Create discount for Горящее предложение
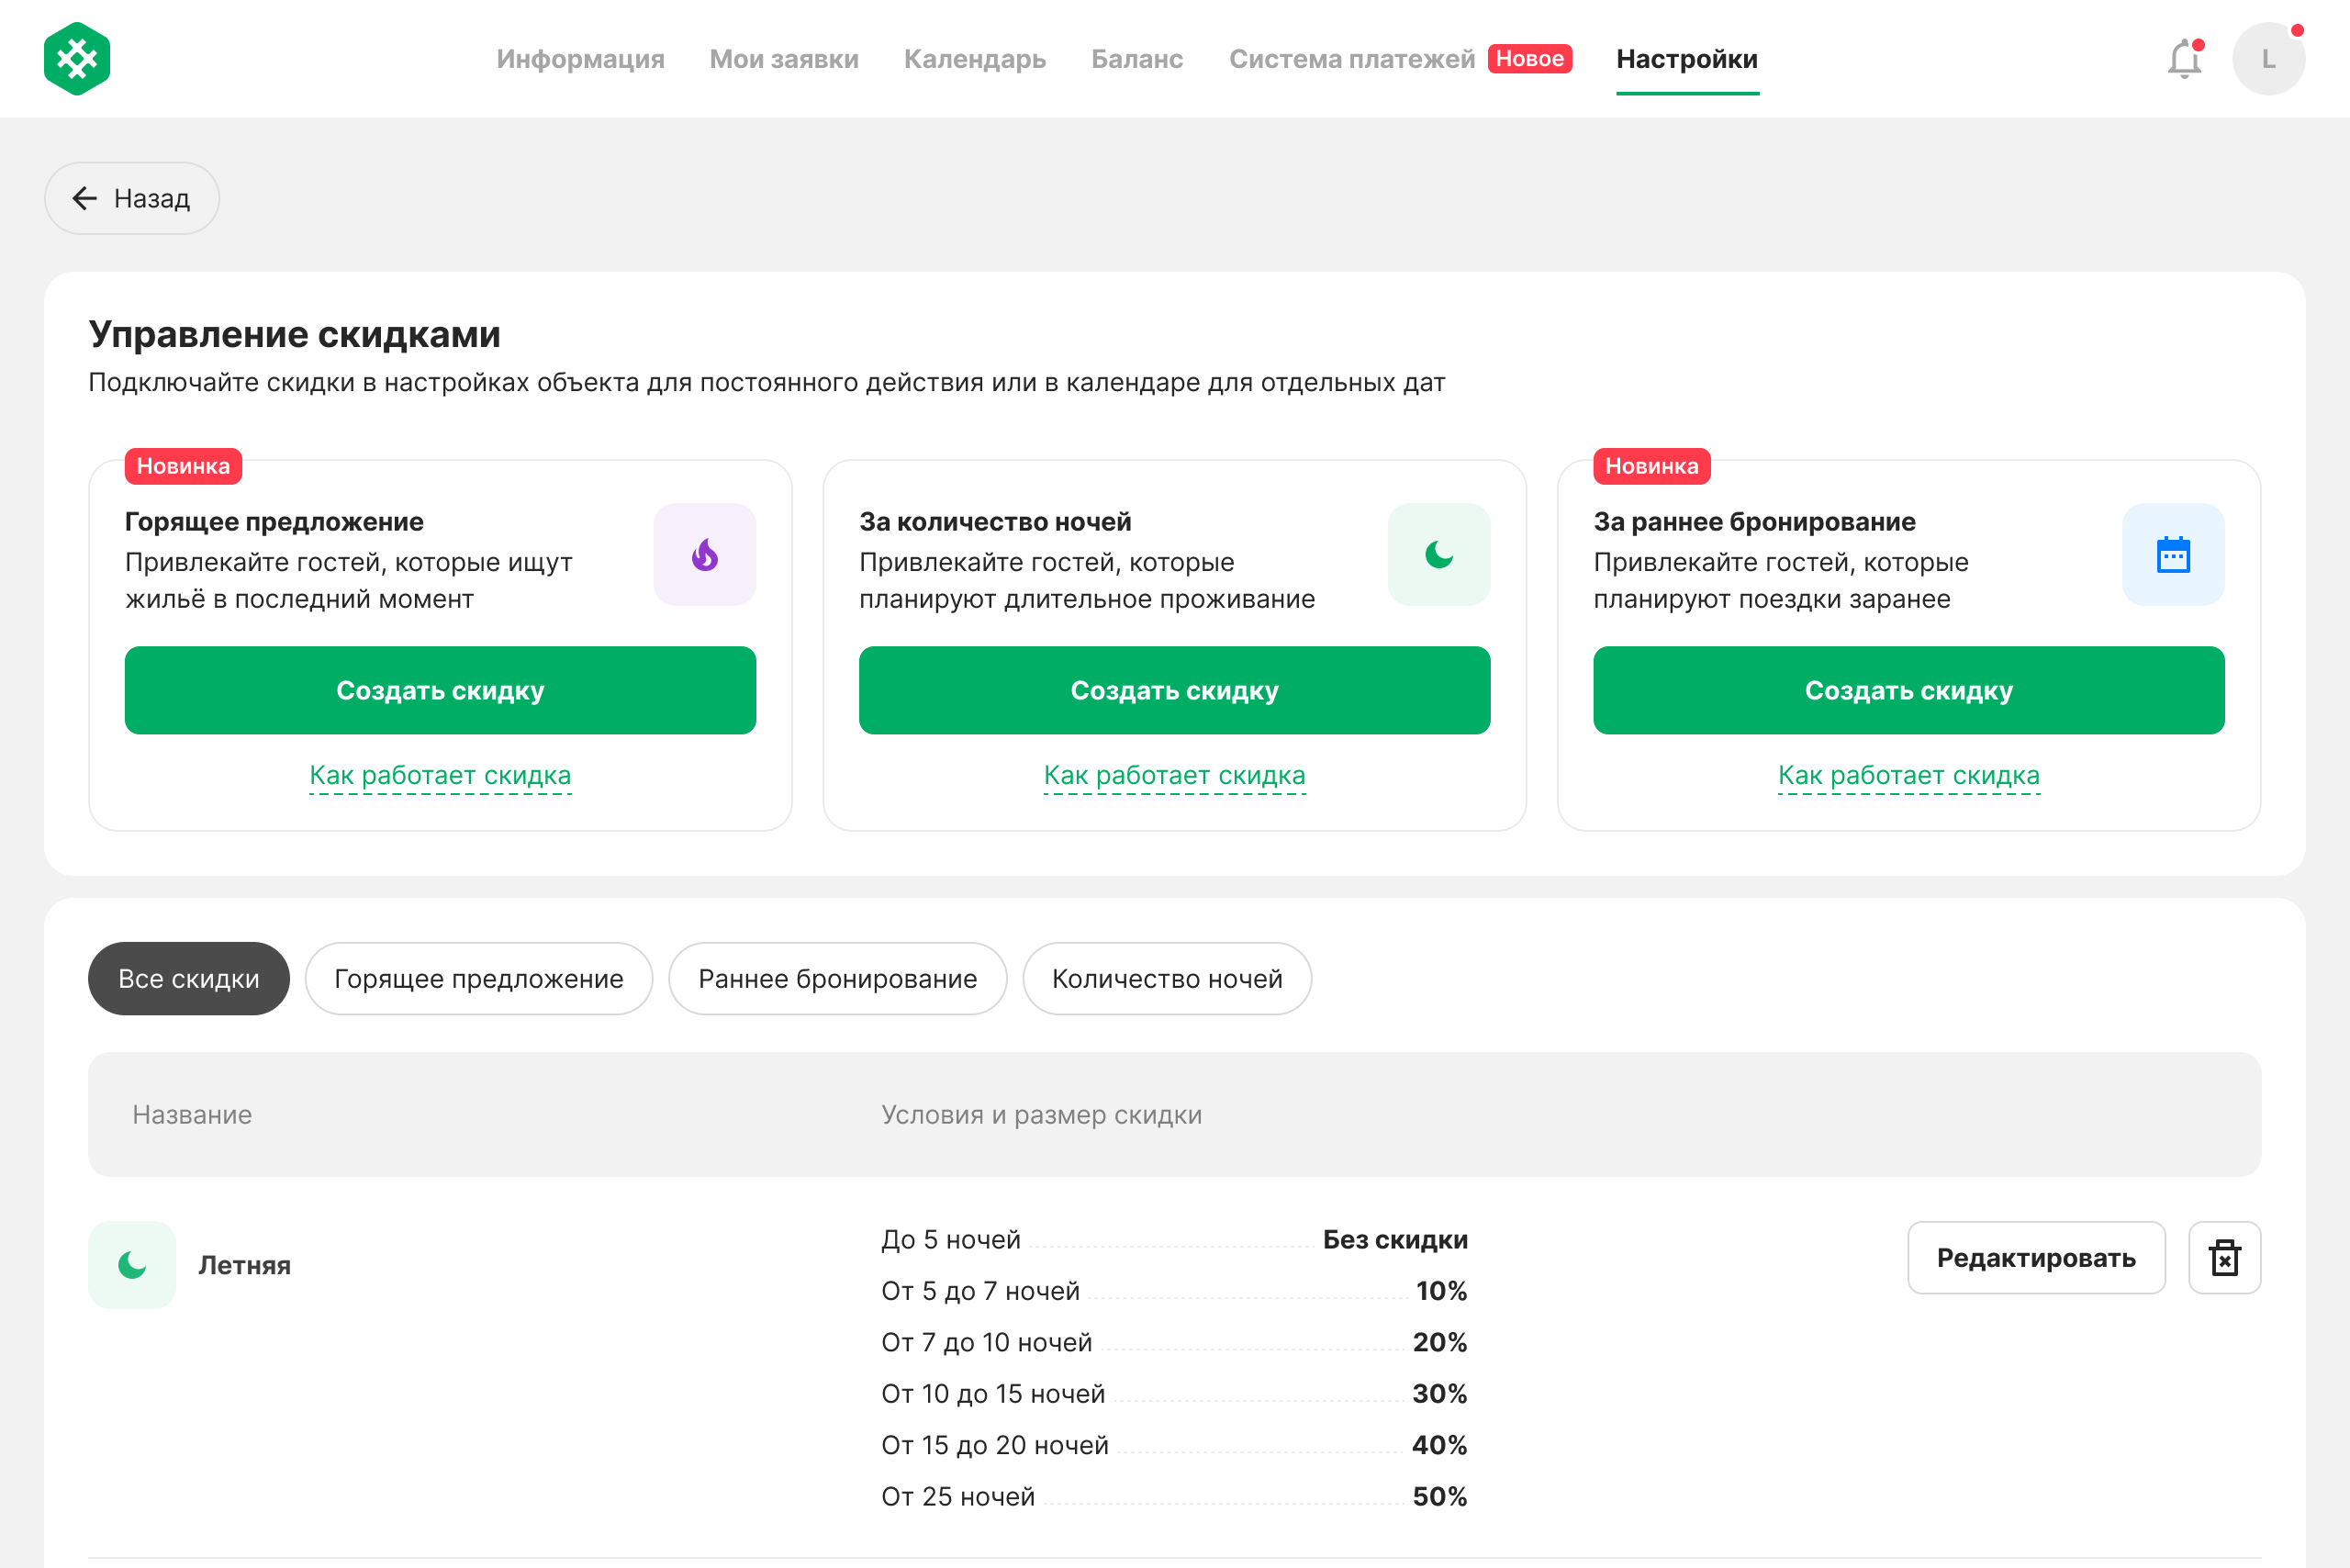Viewport: 2350px width, 1568px height. 440,690
